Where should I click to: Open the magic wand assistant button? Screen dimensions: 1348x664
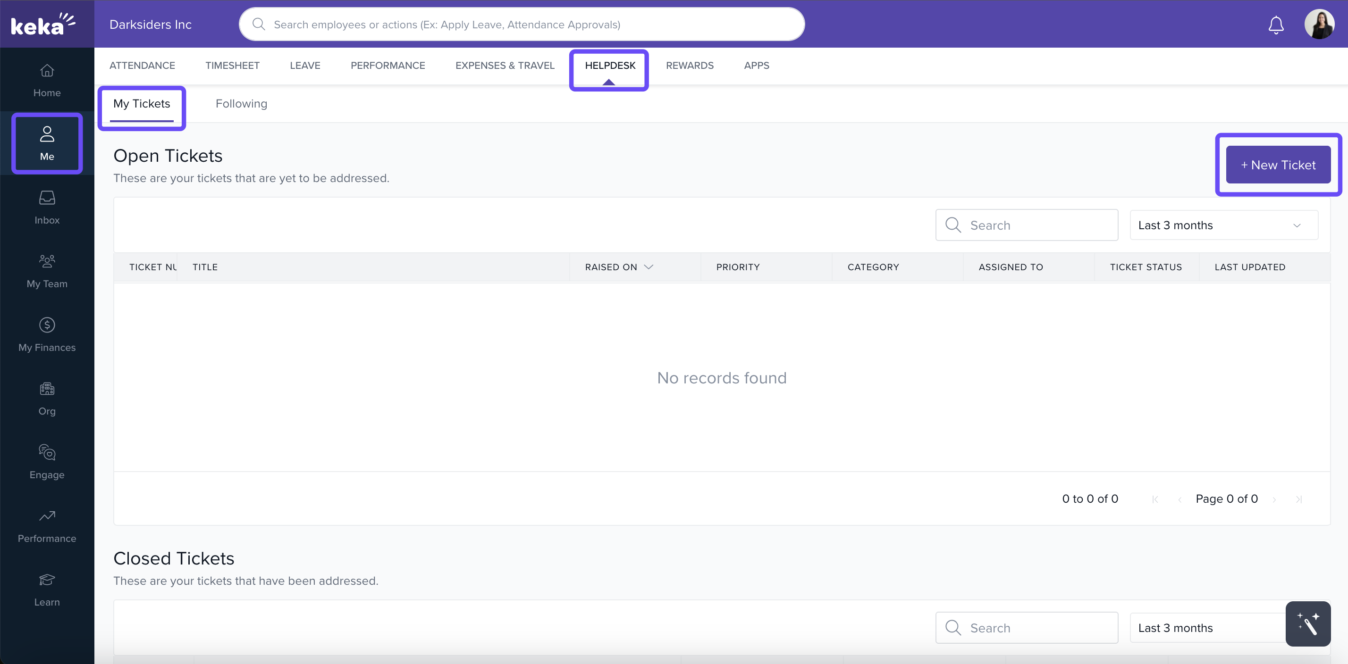(1308, 624)
